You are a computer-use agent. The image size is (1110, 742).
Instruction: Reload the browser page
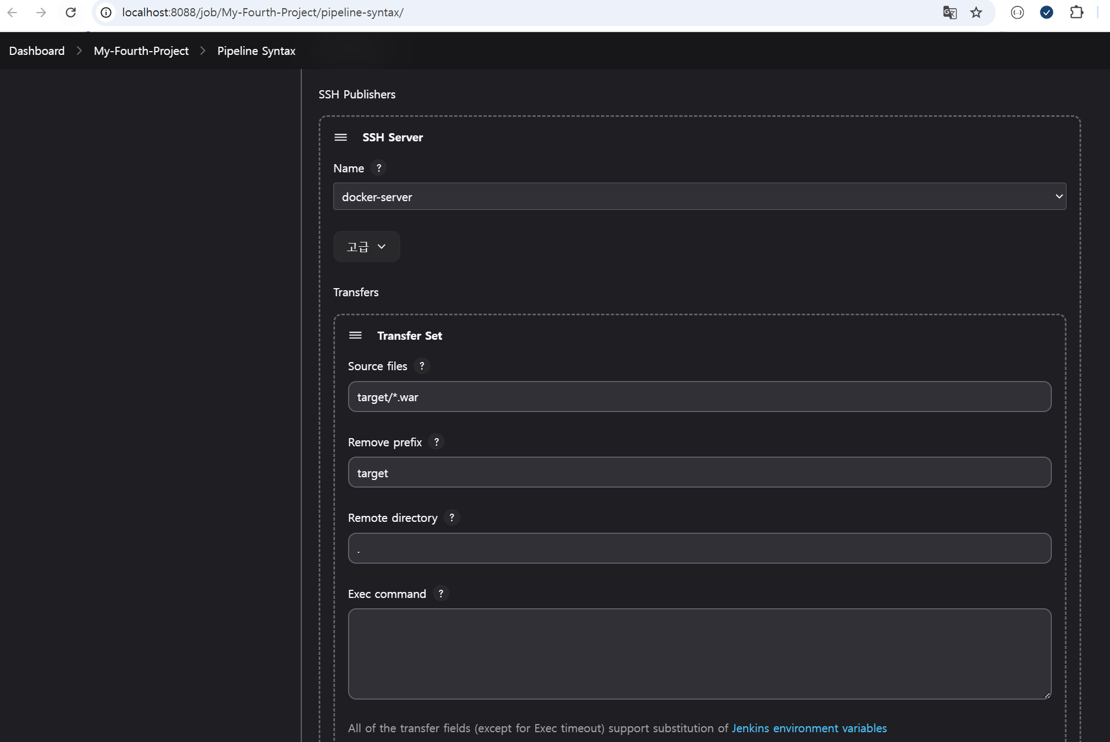[71, 12]
